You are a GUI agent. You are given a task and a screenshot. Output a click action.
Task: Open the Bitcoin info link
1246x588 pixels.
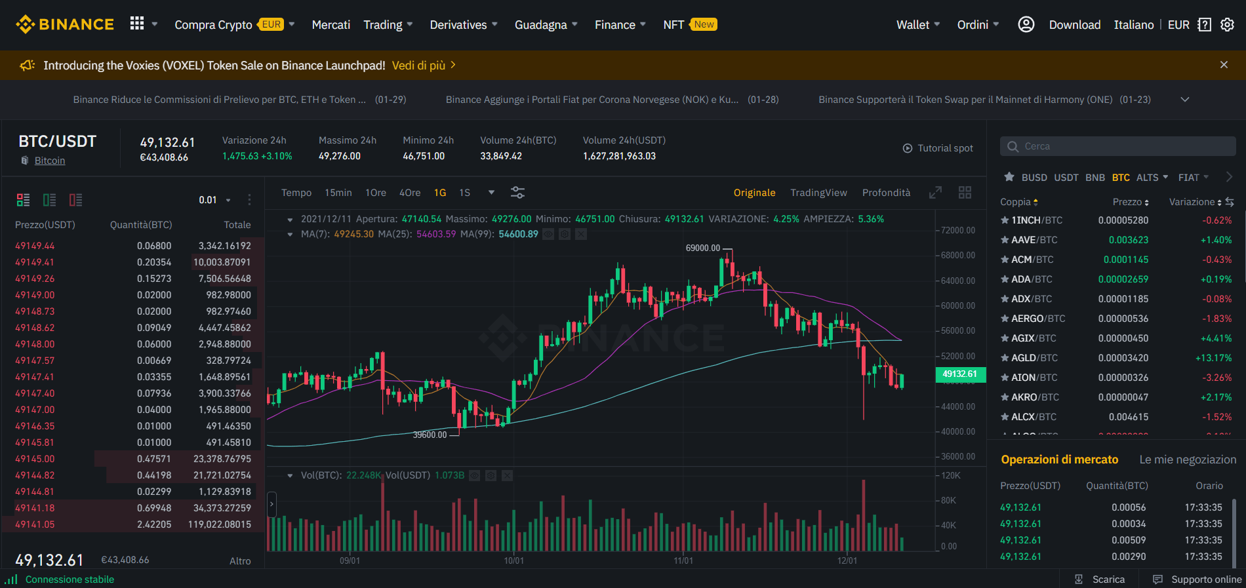50,161
